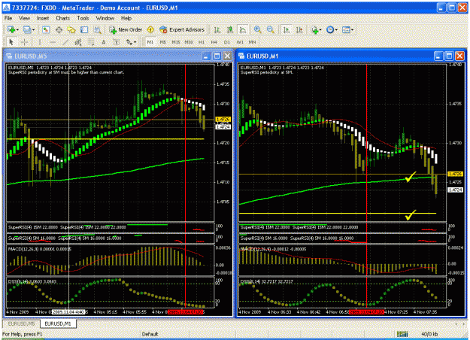Switch timeframe to M15

tap(176, 42)
